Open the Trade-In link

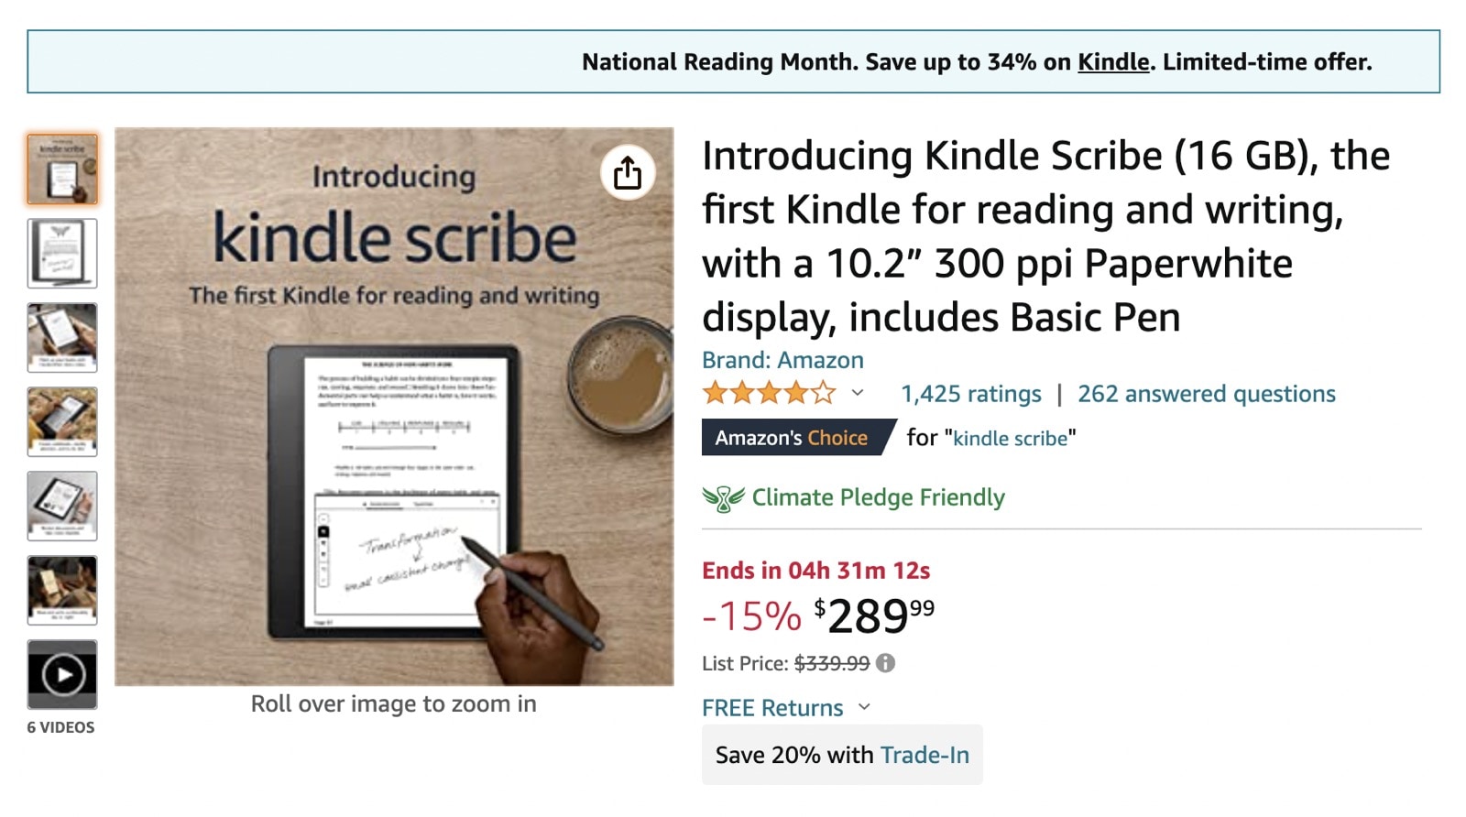pyautogui.click(x=924, y=755)
